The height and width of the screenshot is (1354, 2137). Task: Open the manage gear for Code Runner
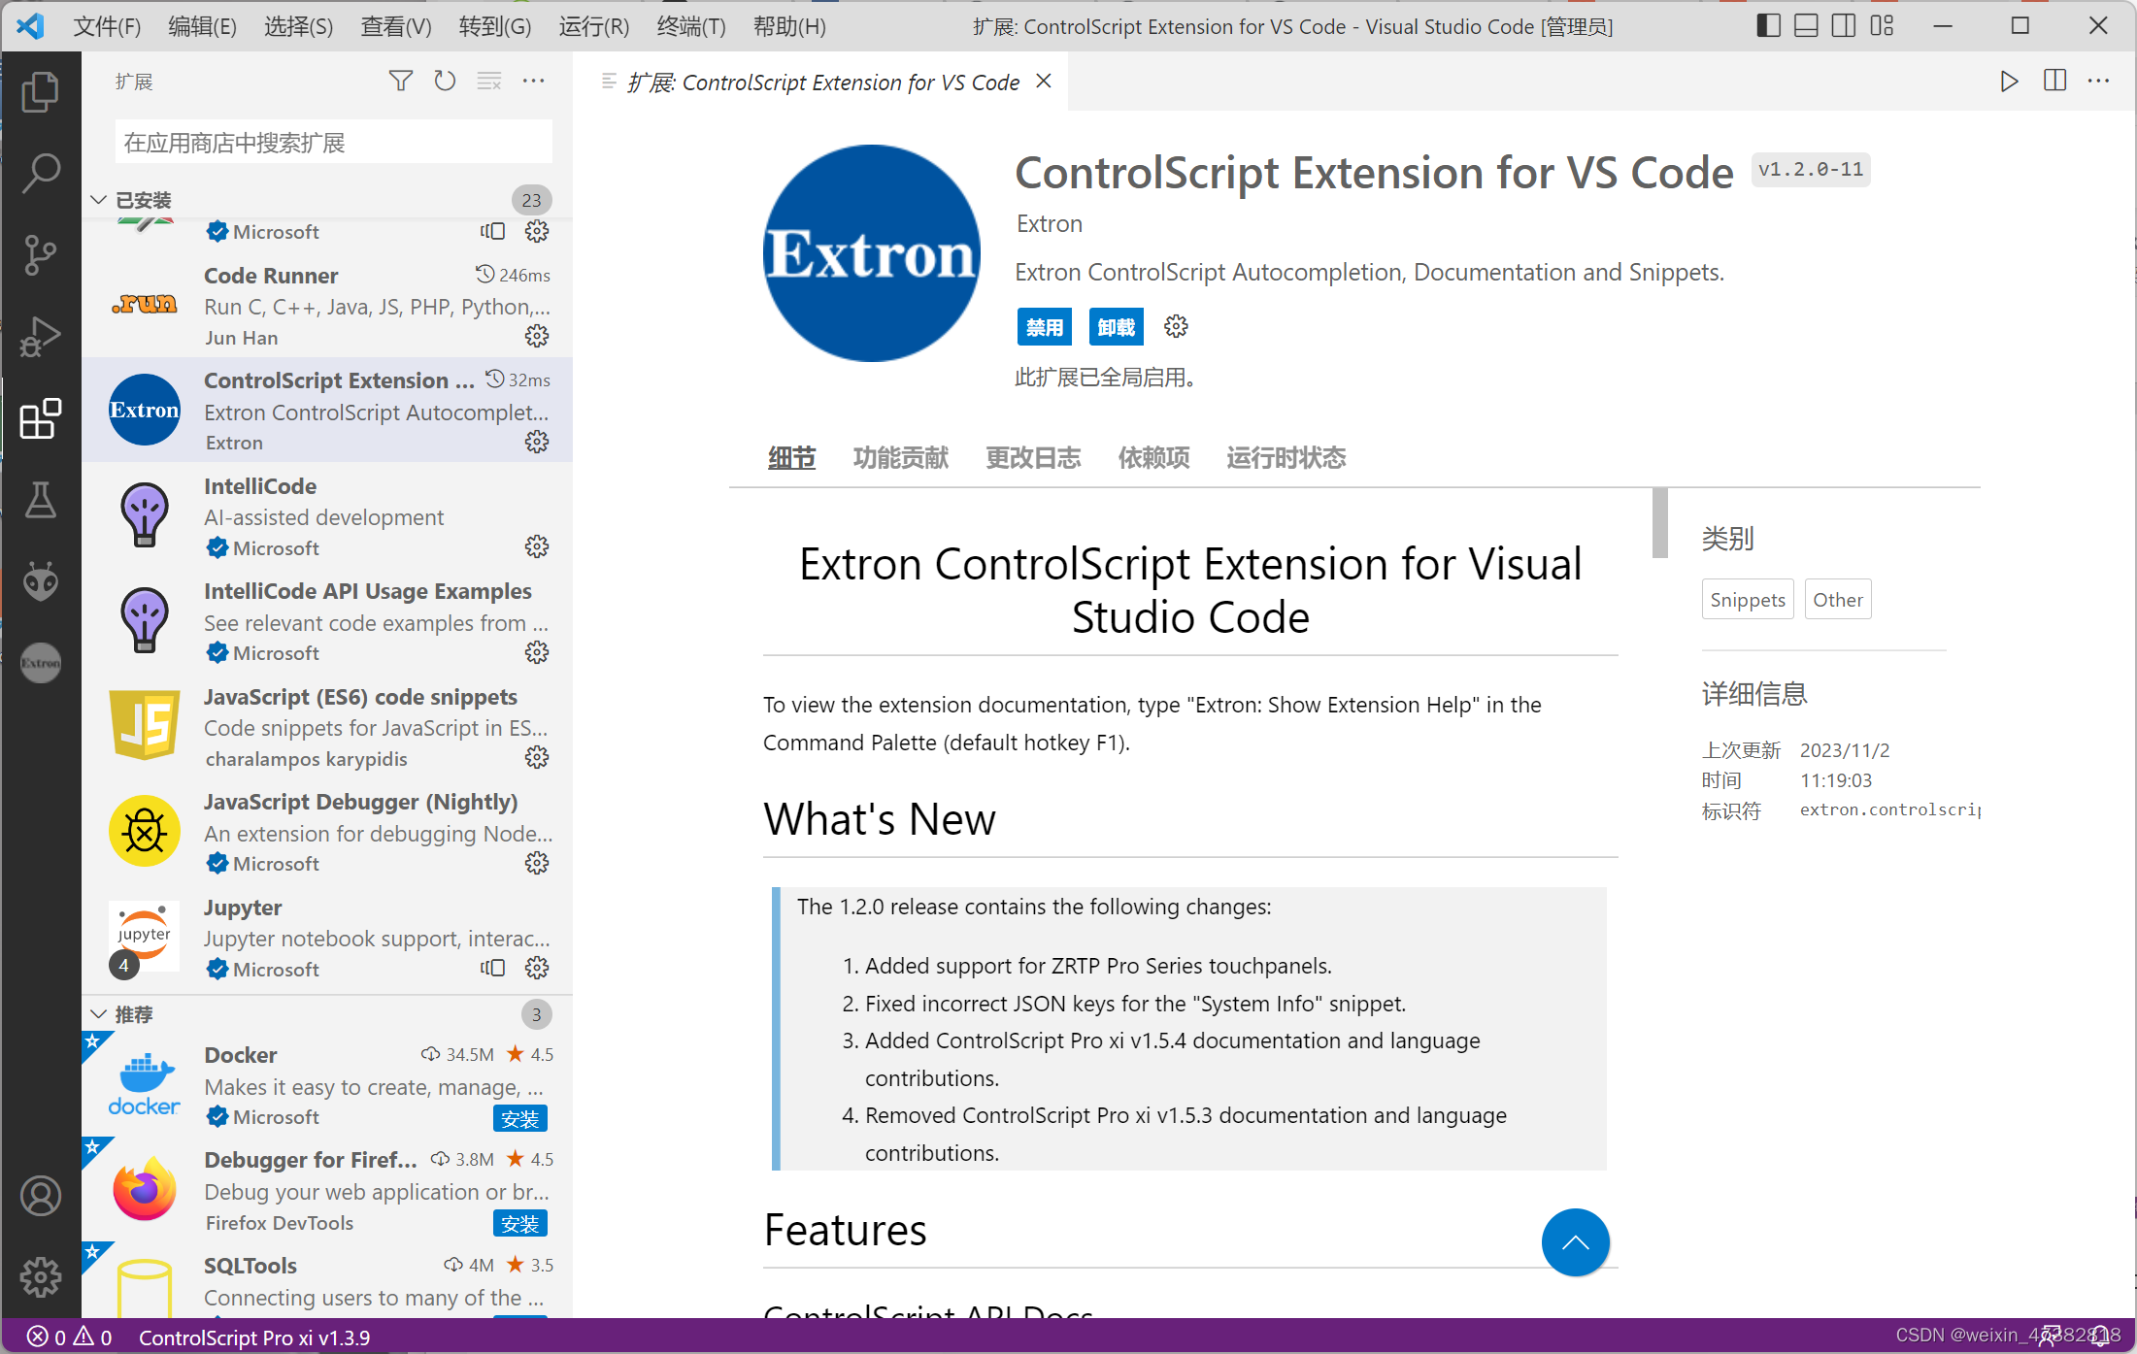[x=536, y=337]
